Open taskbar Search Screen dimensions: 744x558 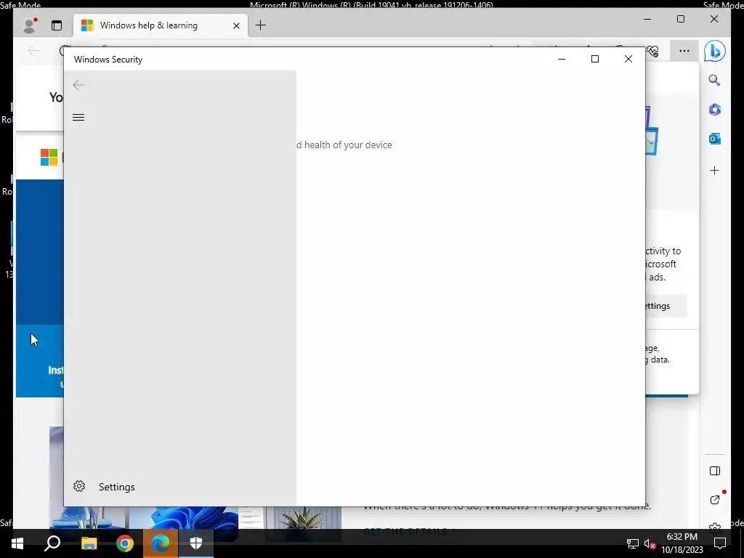tap(52, 543)
